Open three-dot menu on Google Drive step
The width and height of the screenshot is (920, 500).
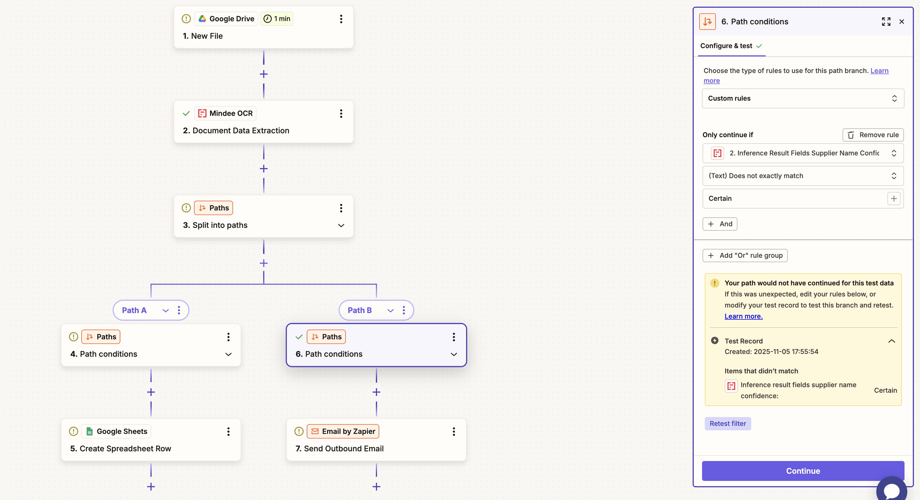(x=341, y=19)
